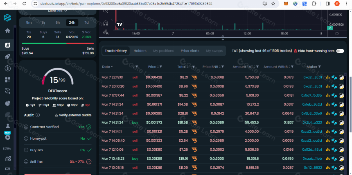Open the Chrome profile avatar E

[x=337, y=4]
